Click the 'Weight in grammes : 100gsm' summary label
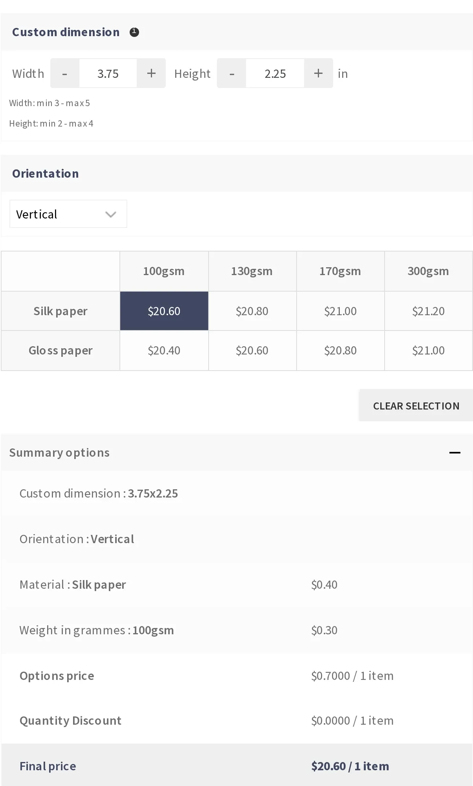 97,630
